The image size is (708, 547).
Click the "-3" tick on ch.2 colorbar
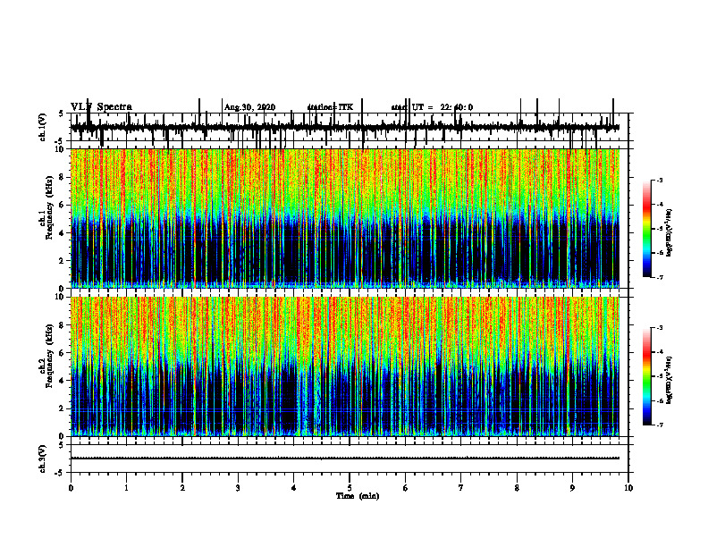pos(660,328)
